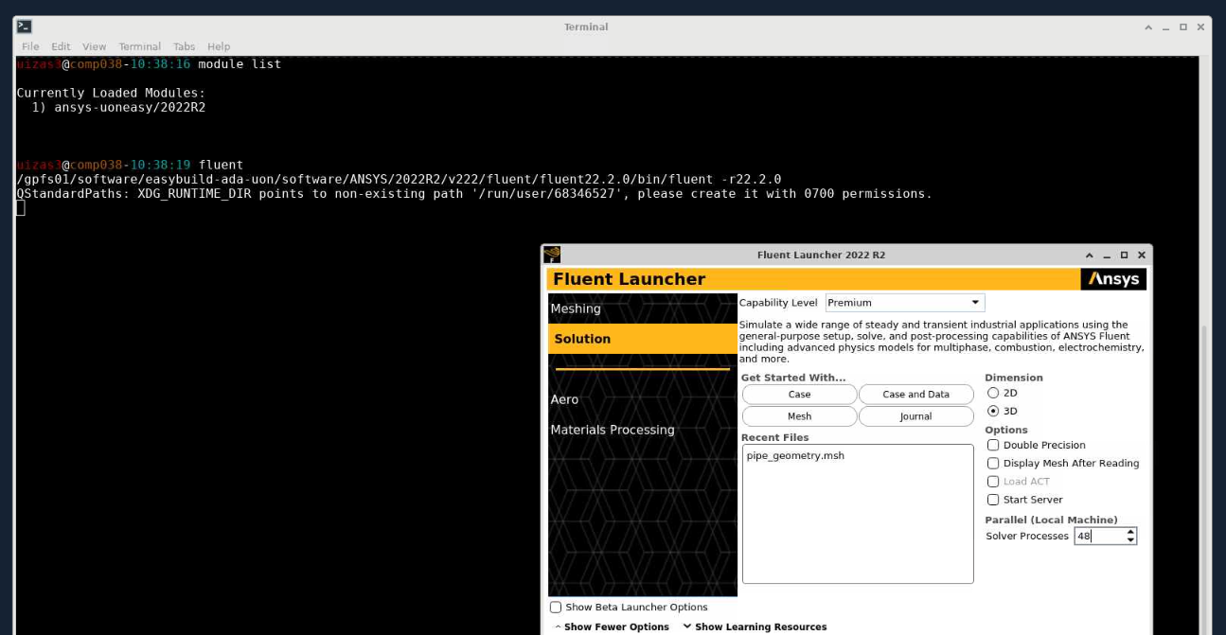This screenshot has height=635, width=1226.
Task: Minimize the Fluent Launcher window
Action: (1107, 255)
